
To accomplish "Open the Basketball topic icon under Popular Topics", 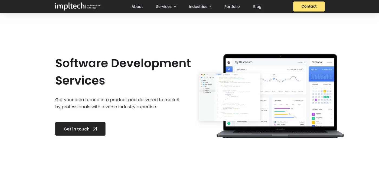I will (313, 114).
